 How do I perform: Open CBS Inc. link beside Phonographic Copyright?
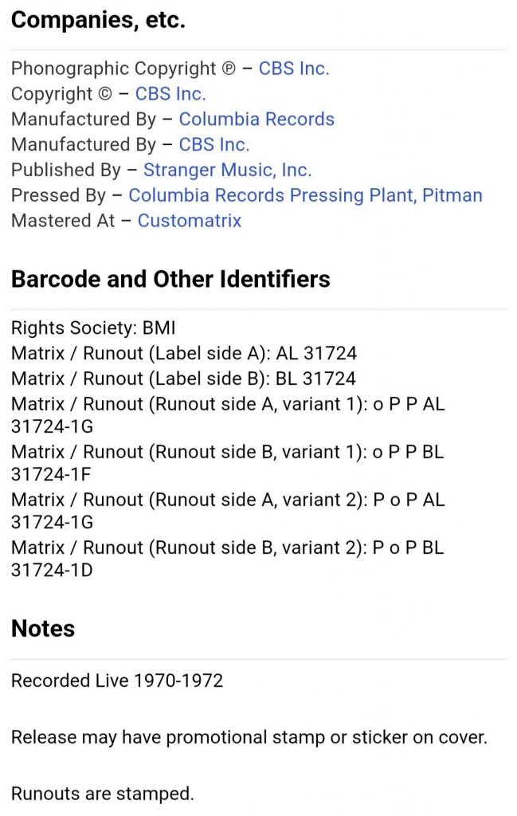click(293, 69)
